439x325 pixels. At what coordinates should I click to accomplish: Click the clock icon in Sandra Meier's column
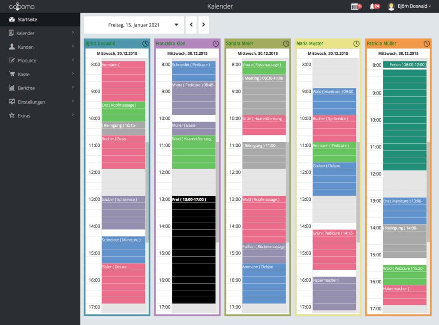click(x=286, y=43)
